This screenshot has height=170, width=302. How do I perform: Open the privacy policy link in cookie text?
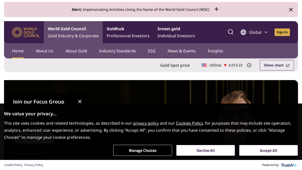coord(146,123)
